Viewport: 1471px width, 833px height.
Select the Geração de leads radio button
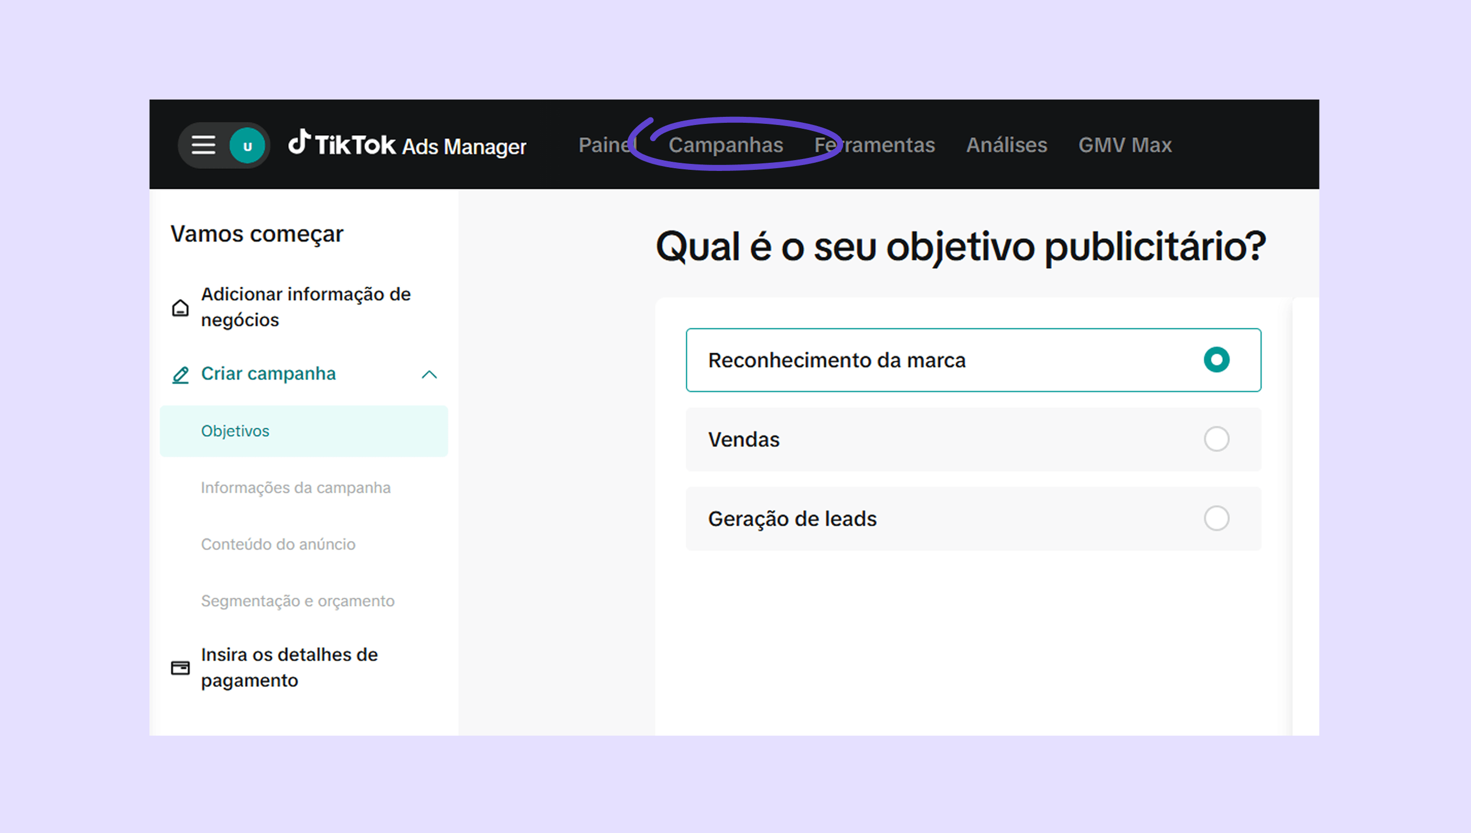click(1216, 518)
